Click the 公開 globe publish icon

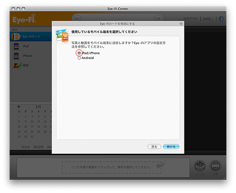(x=216, y=166)
